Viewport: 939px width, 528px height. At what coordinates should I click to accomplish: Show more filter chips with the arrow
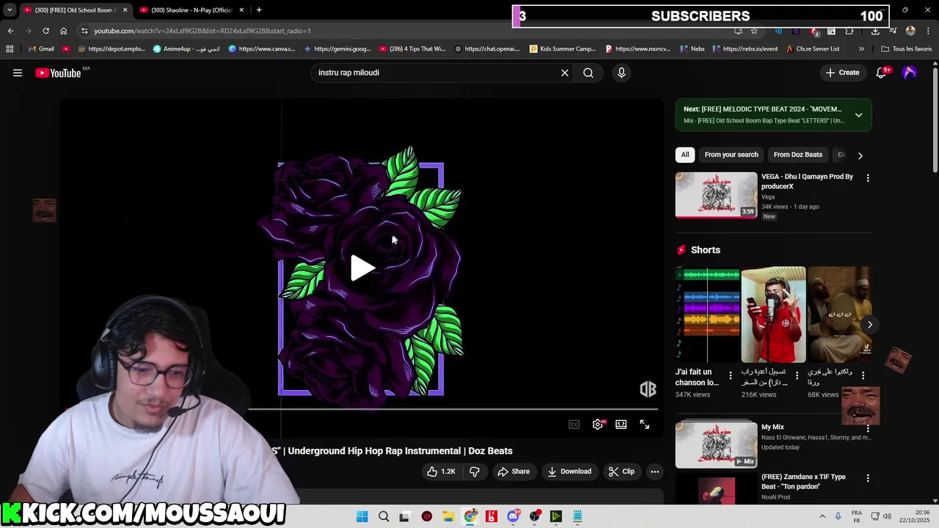point(860,155)
